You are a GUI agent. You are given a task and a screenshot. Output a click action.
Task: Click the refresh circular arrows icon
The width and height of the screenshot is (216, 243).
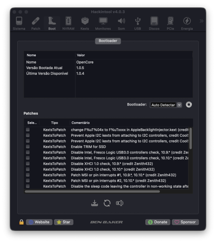coord(107,203)
